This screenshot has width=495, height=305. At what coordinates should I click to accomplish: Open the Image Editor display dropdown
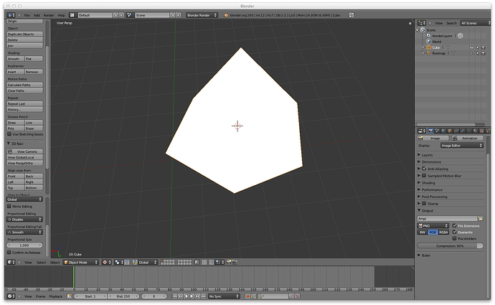(462, 146)
